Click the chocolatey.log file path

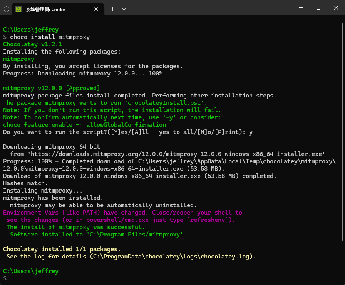pyautogui.click(x=171, y=256)
